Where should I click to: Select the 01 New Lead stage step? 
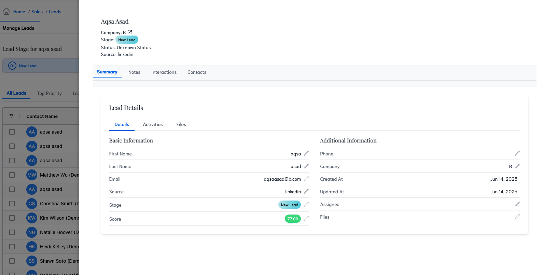click(x=23, y=66)
